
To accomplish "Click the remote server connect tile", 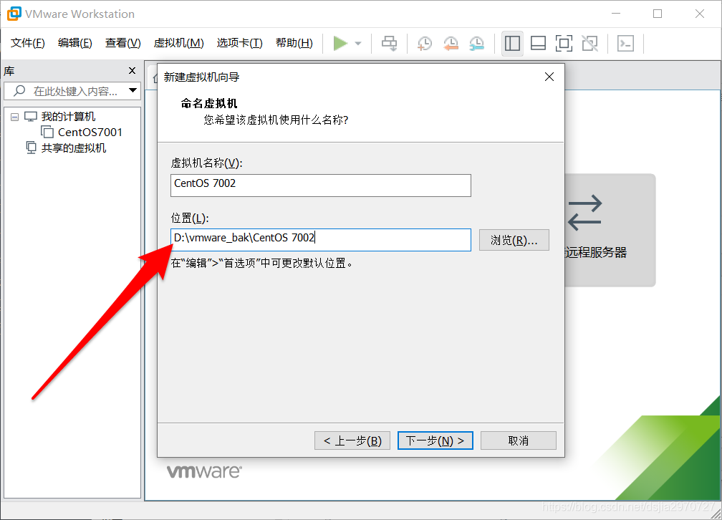I will [x=610, y=231].
